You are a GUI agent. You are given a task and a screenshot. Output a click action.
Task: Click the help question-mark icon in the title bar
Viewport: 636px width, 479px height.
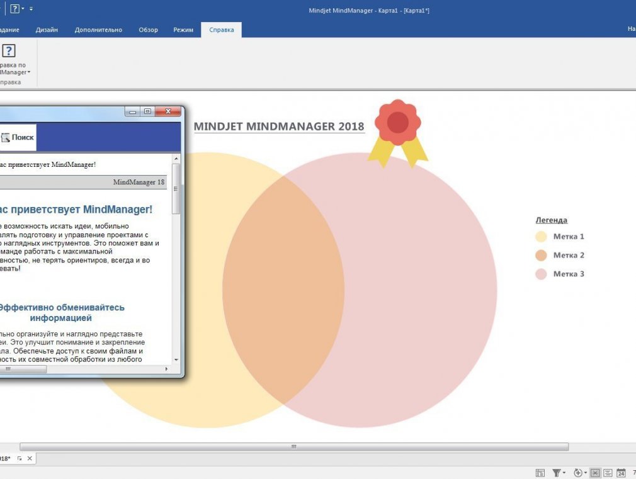tap(14, 9)
